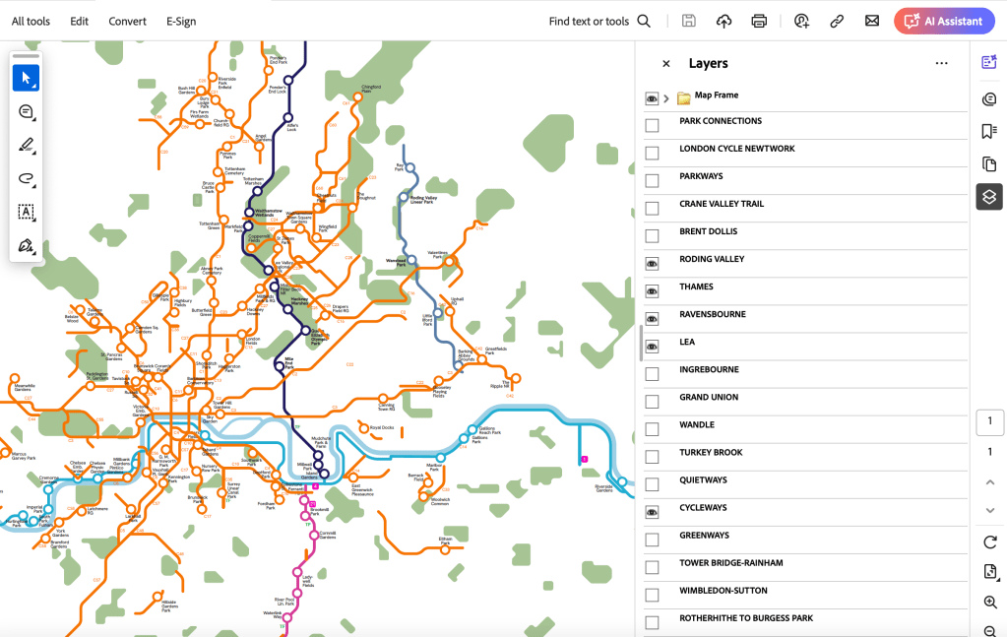Open the Convert menu
This screenshot has height=637, width=1007.
coord(127,21)
